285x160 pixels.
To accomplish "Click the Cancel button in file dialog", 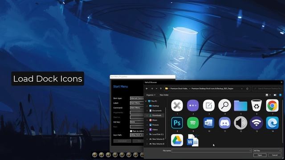I will click(x=274, y=155).
